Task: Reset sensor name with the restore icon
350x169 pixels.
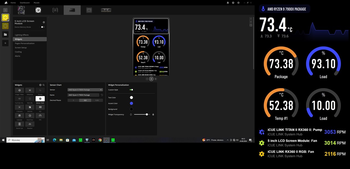Action: (x=102, y=95)
